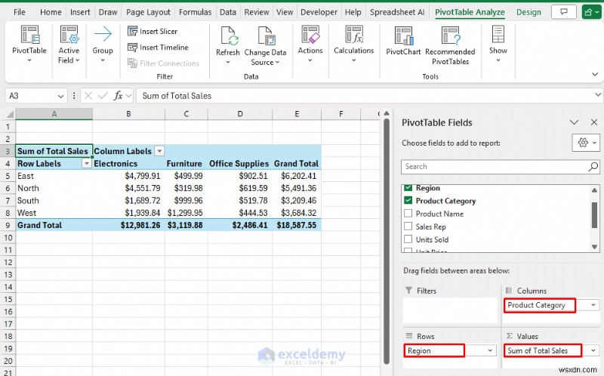604x376 pixels.
Task: Open the PivotTable ribbon button
Action: click(29, 44)
